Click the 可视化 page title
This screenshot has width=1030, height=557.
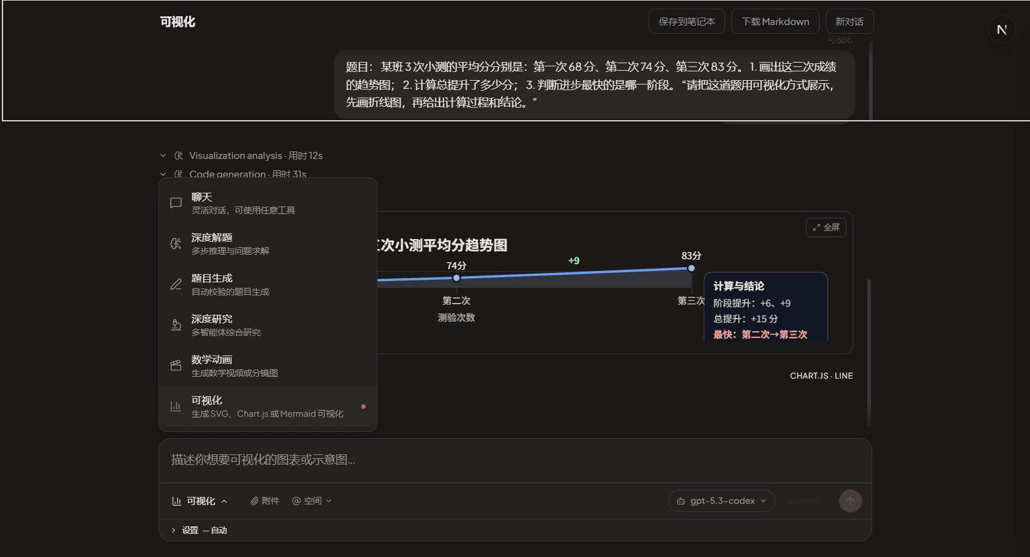[178, 22]
